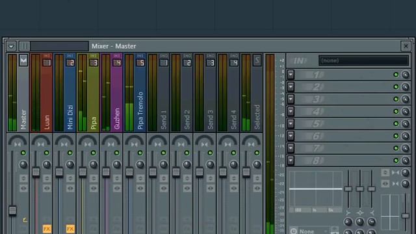Open effect slot 8 dropdown arrow
This screenshot has width=416, height=234.
[x=291, y=161]
